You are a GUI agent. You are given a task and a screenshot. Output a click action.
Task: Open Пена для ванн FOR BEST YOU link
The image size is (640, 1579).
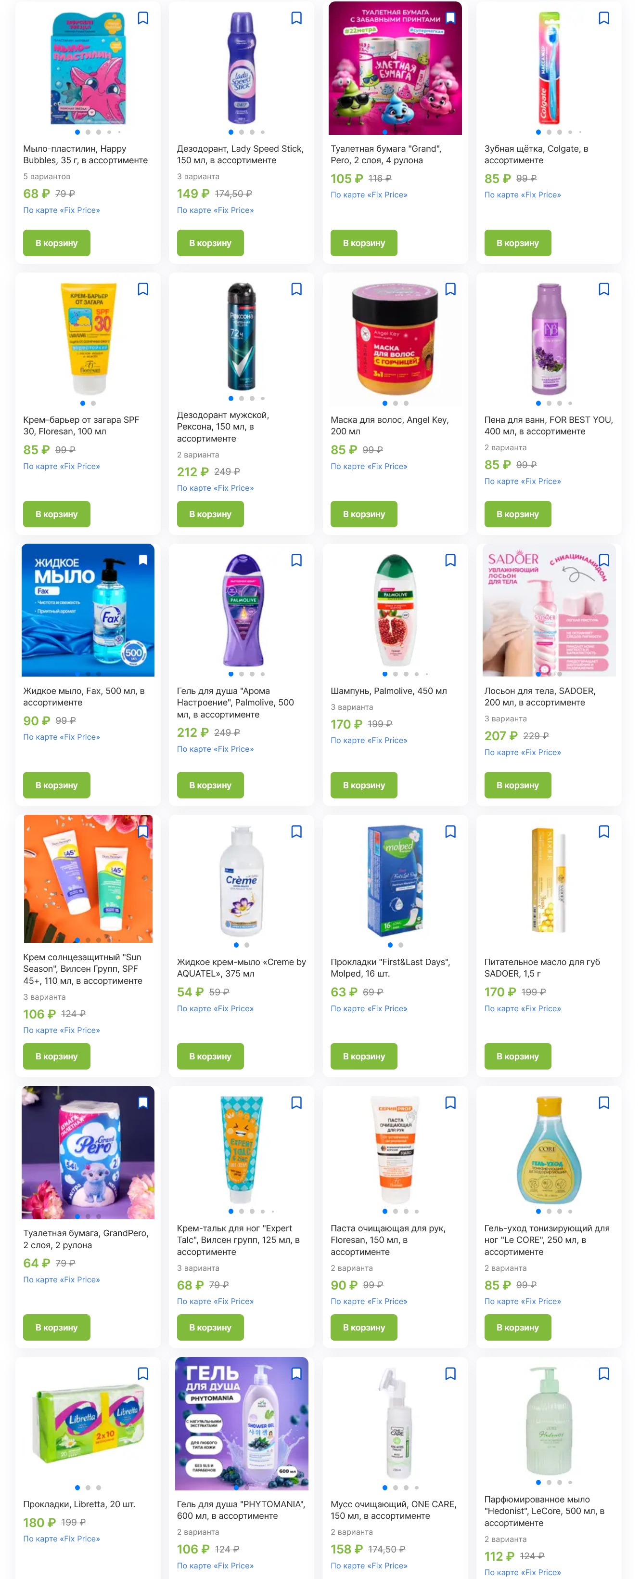548,425
